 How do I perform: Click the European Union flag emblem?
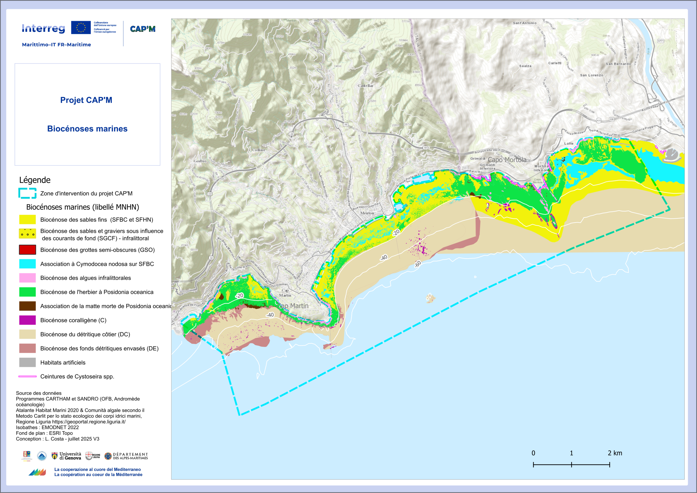(81, 27)
